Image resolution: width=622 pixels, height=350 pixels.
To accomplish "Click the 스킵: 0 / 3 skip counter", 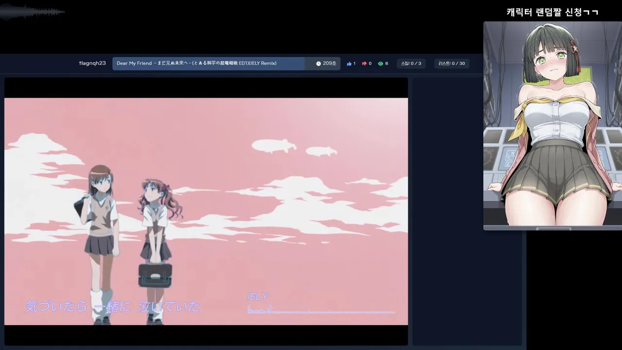I will [411, 64].
